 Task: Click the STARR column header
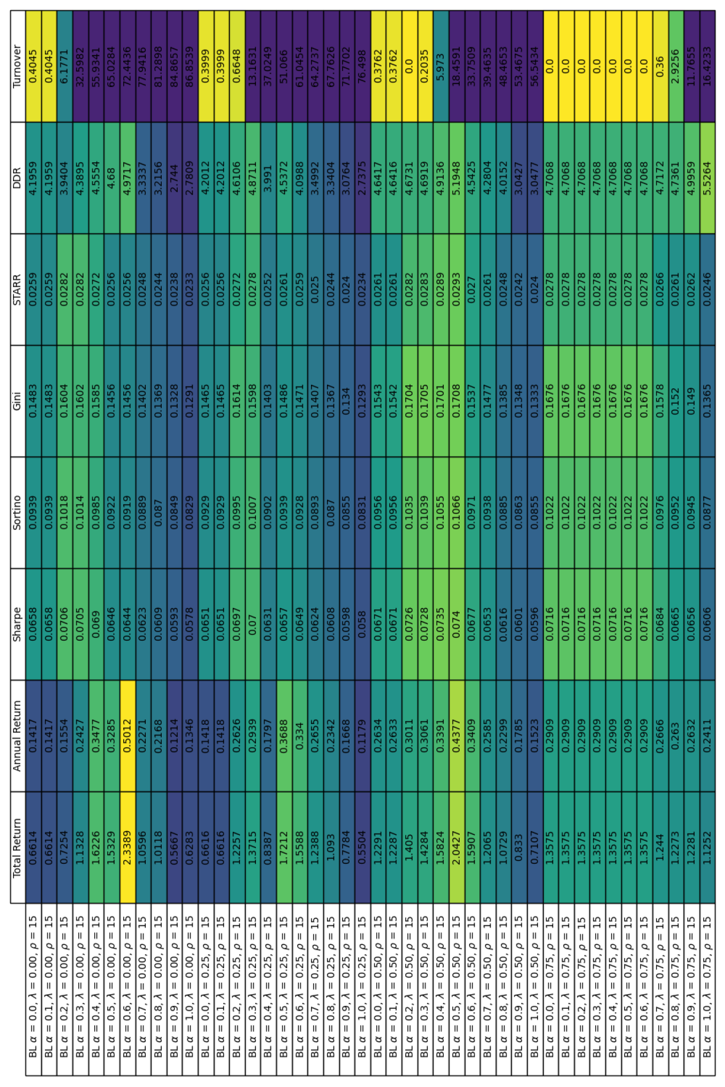[18, 290]
